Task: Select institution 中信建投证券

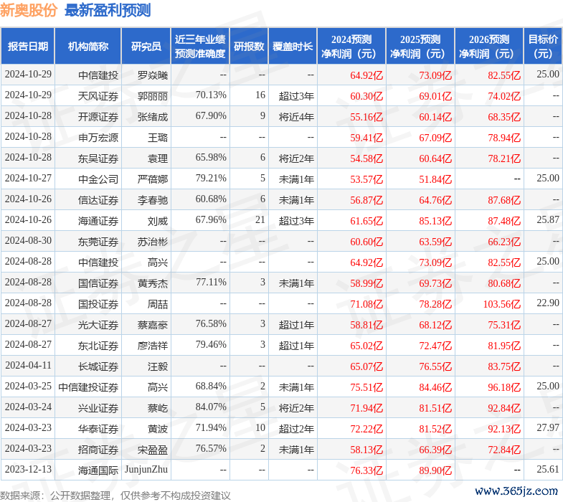Action: [x=88, y=387]
